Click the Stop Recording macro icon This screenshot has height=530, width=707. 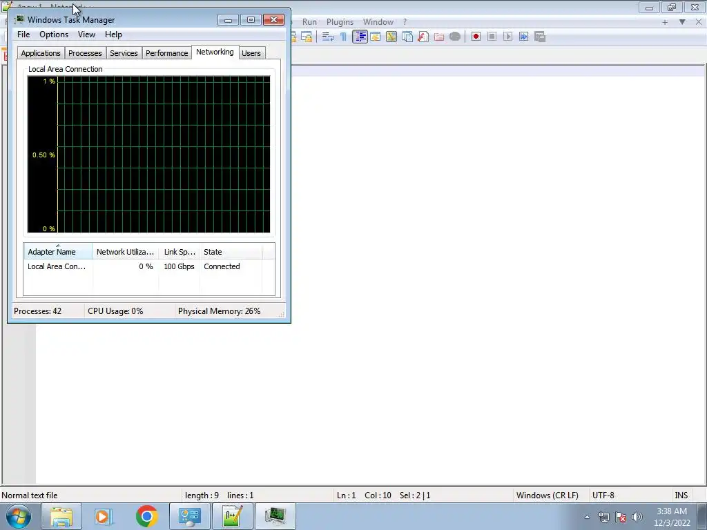tap(492, 37)
